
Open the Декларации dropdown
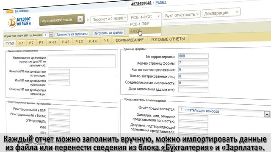point(221,13)
